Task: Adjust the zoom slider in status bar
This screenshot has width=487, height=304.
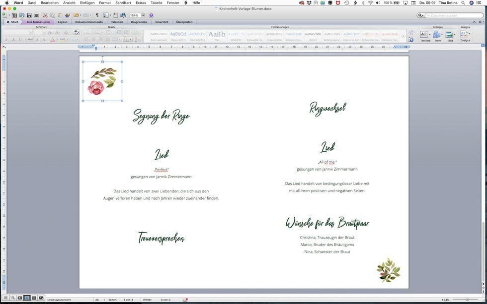Action: pyautogui.click(x=466, y=300)
